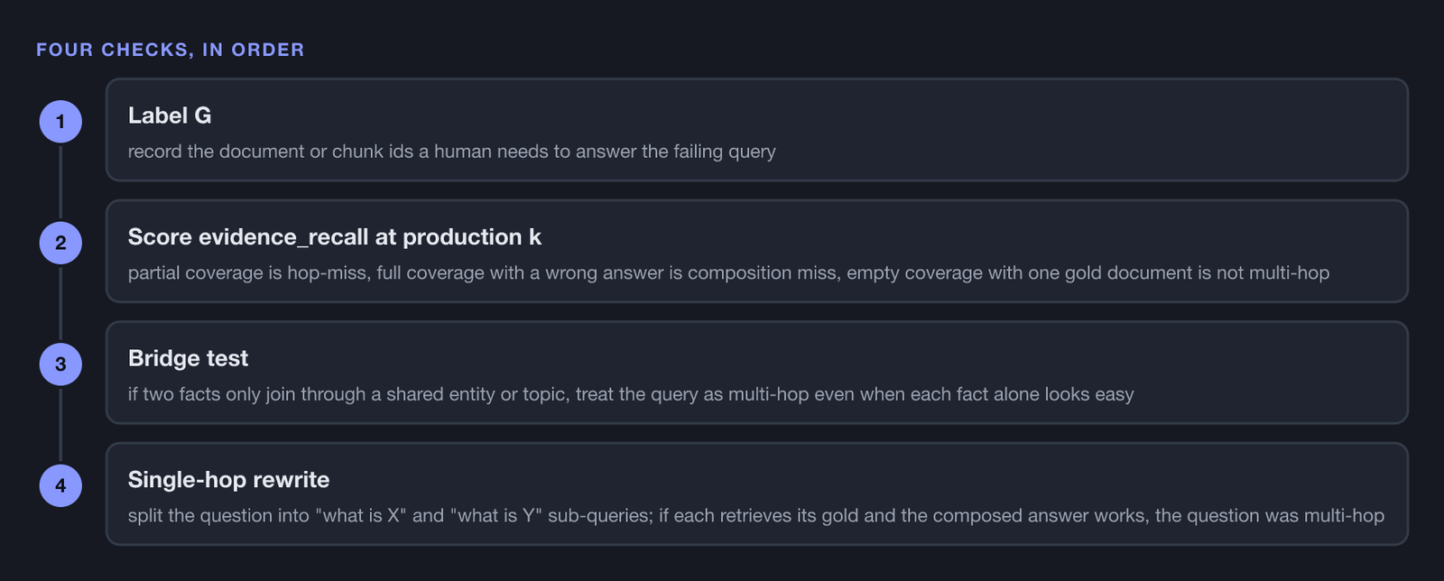Screen dimensions: 1444x581
Task: Click the connector line between steps 2 and 3
Action: (60, 303)
